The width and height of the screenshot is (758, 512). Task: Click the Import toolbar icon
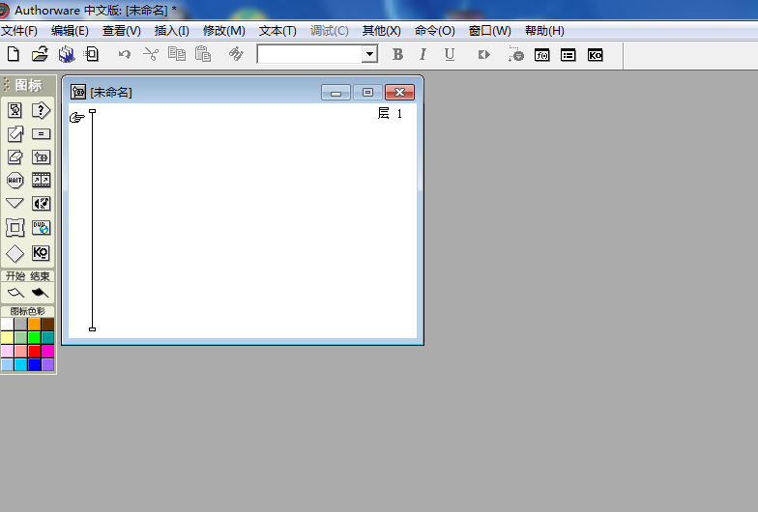tap(91, 54)
